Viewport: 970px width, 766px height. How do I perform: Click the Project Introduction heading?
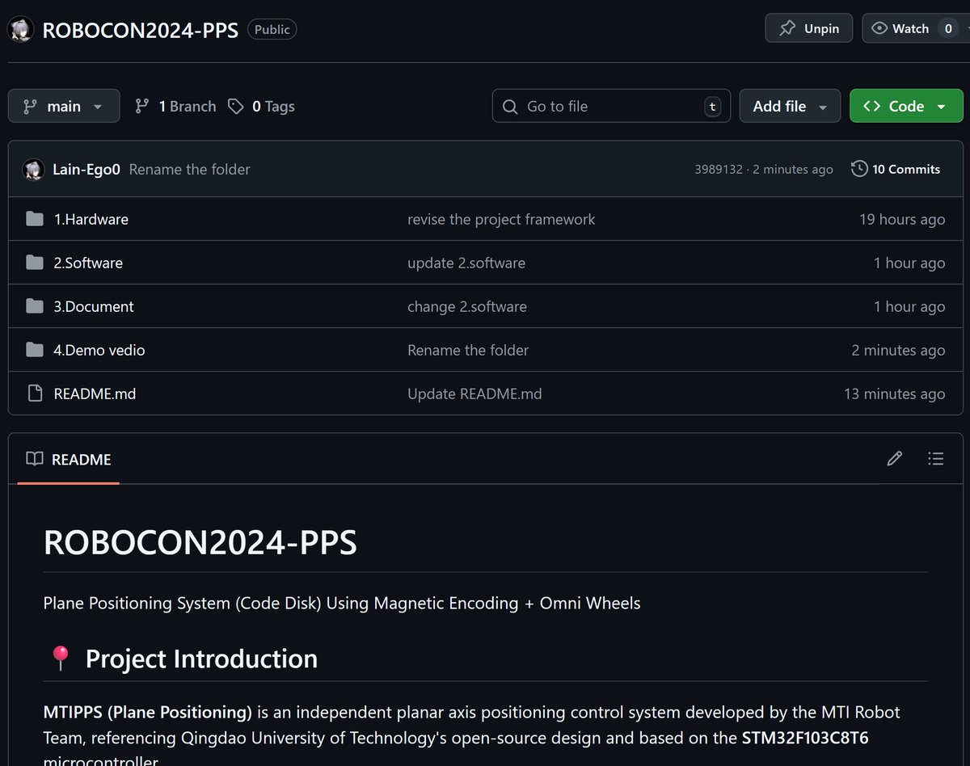(201, 659)
